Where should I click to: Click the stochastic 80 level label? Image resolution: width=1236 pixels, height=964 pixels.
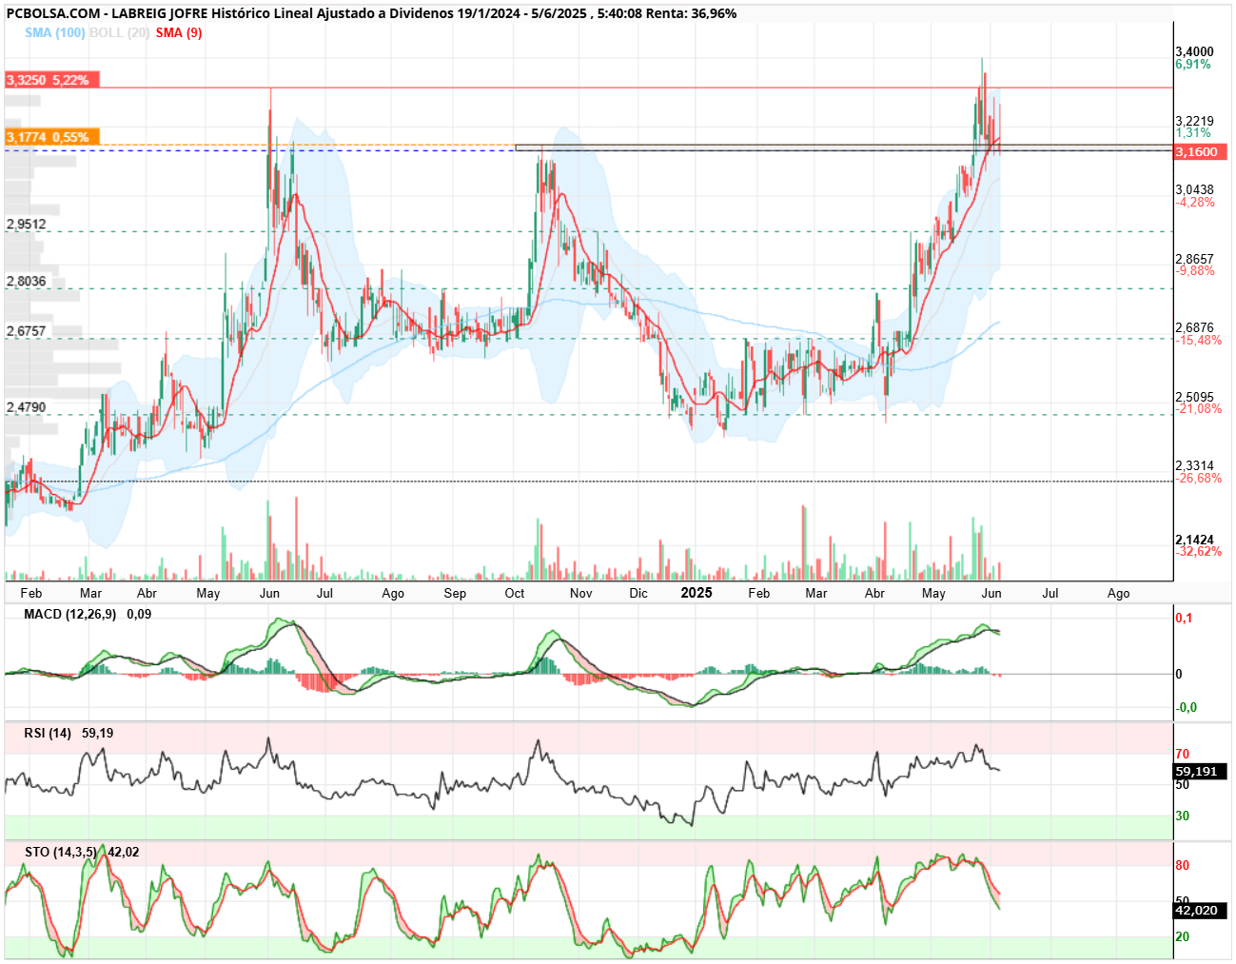click(x=1183, y=865)
